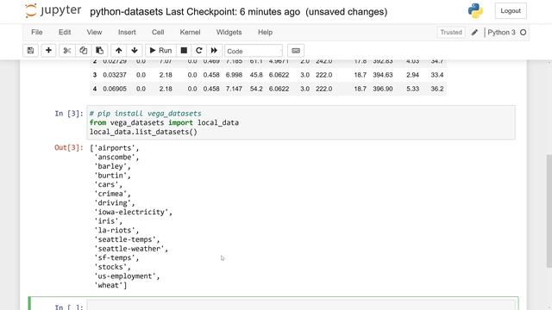Image resolution: width=552 pixels, height=310 pixels.
Task: Click the Python 3 kernel name
Action: point(501,33)
